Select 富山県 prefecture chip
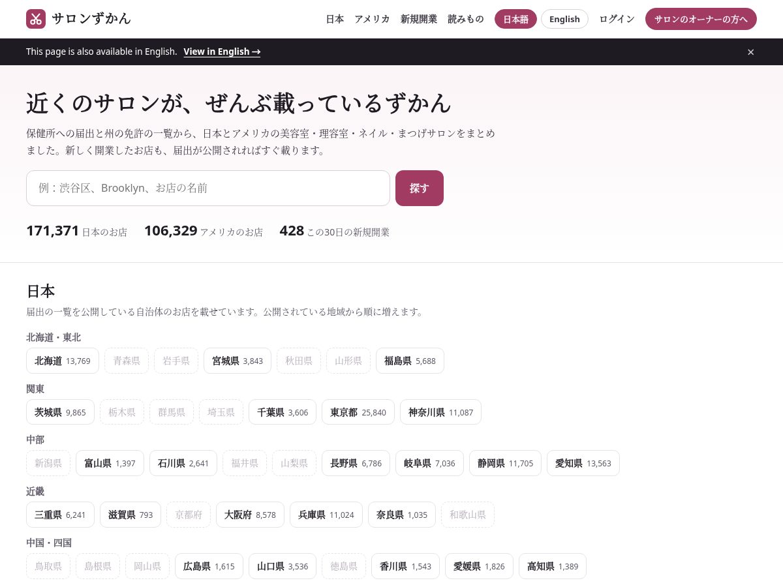 (110, 463)
